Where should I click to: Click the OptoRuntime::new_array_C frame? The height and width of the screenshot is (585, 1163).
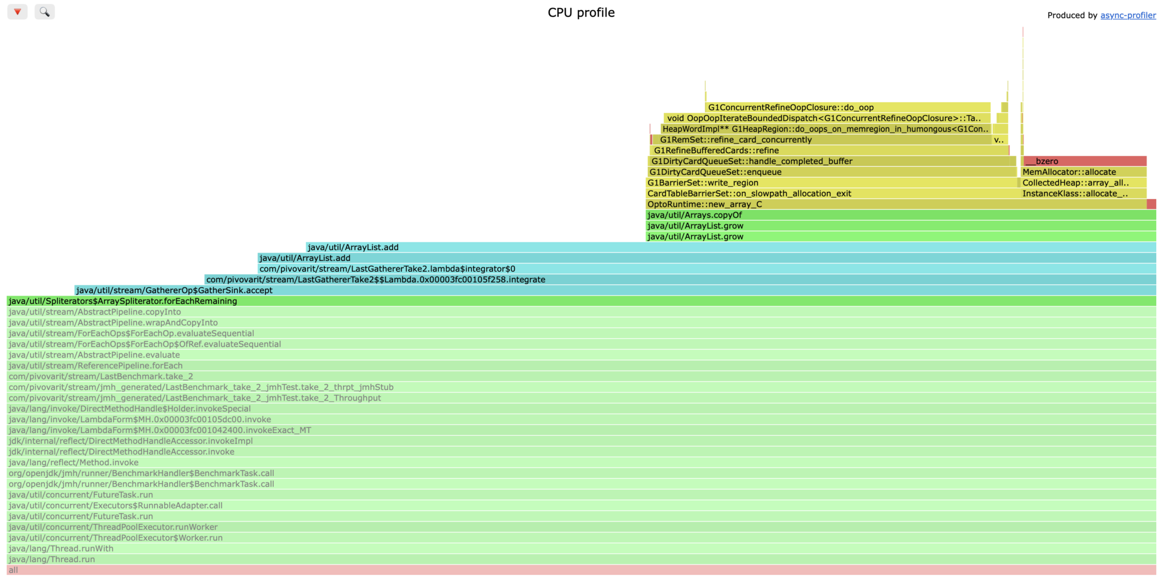896,204
